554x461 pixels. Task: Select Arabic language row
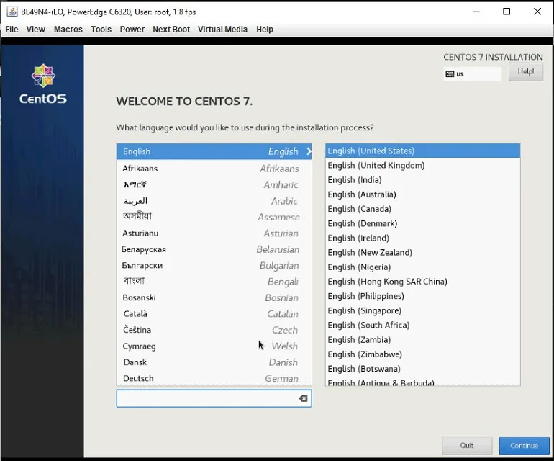[214, 201]
